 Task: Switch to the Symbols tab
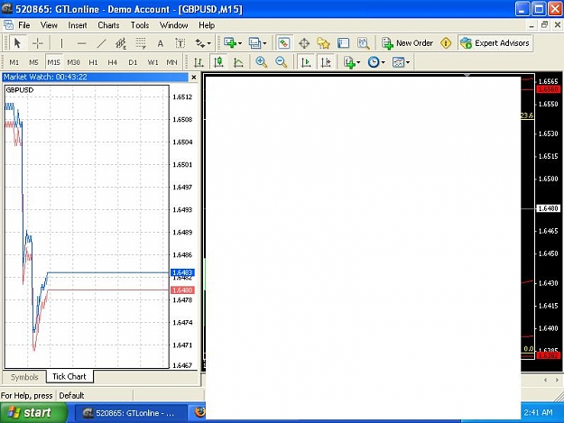[24, 377]
